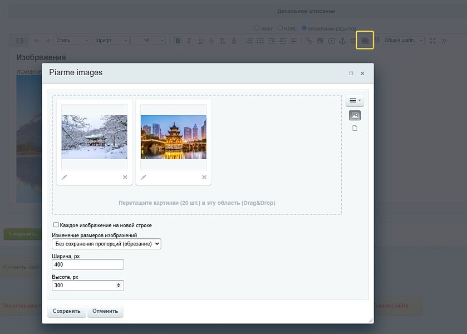The width and height of the screenshot is (467, 334).
Task: Maximize the Piarme images dialog
Action: coord(351,73)
